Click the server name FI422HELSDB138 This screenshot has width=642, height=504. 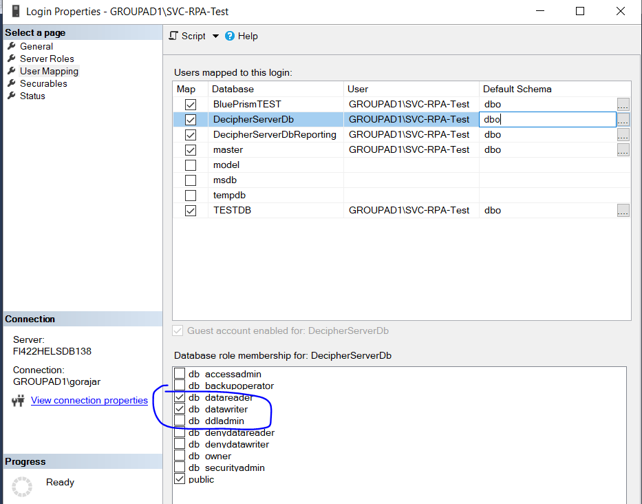click(52, 351)
